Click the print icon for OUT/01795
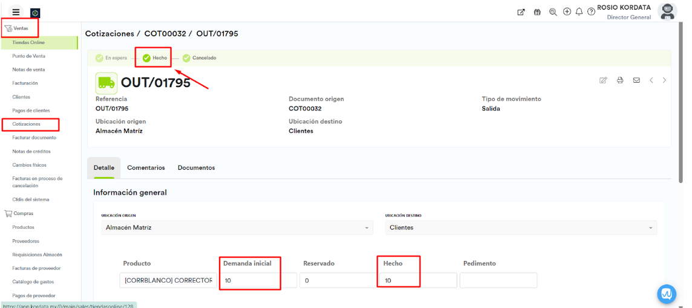 (x=620, y=80)
